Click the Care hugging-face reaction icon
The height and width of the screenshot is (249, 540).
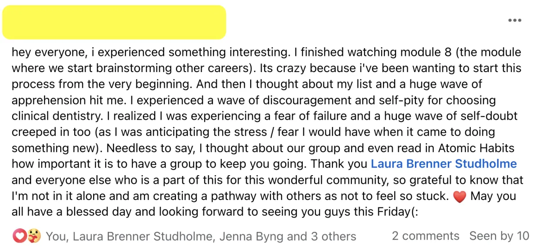32,235
